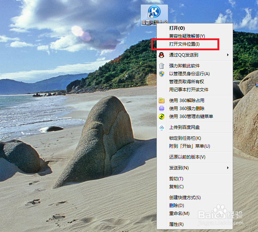This screenshot has height=232, width=258.
Task: Choose 创建快捷方式(S) menu entry
Action: click(x=195, y=198)
